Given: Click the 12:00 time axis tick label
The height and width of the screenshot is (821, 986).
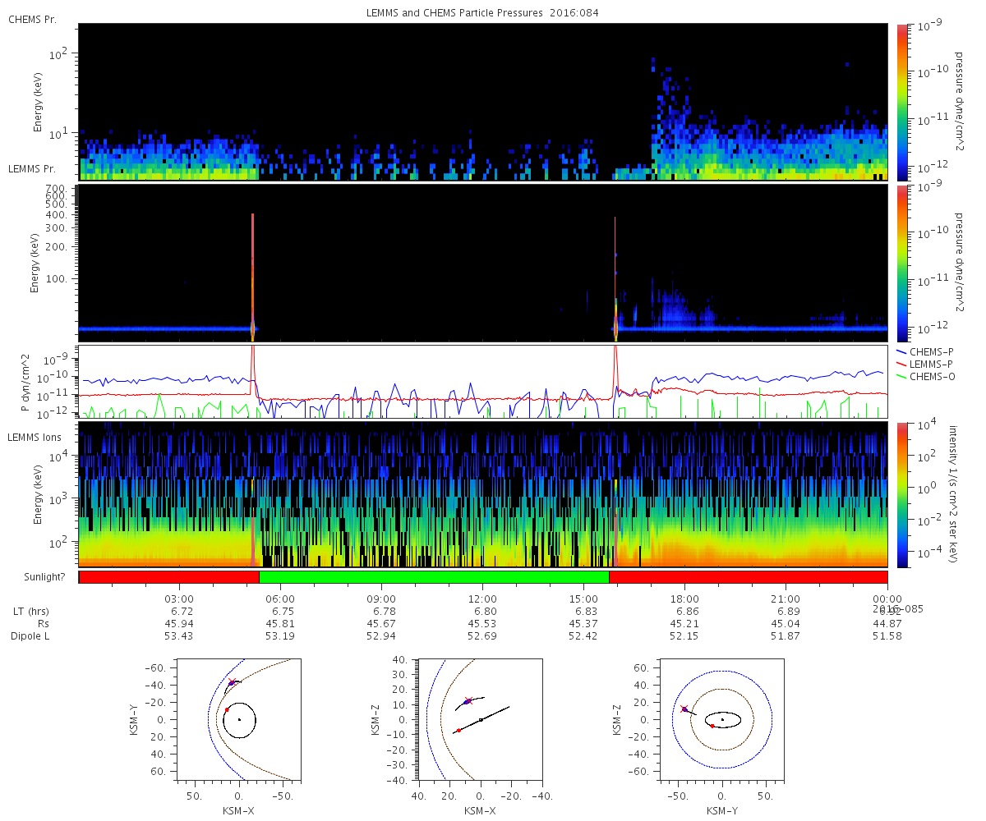Looking at the screenshot, I should 482,599.
